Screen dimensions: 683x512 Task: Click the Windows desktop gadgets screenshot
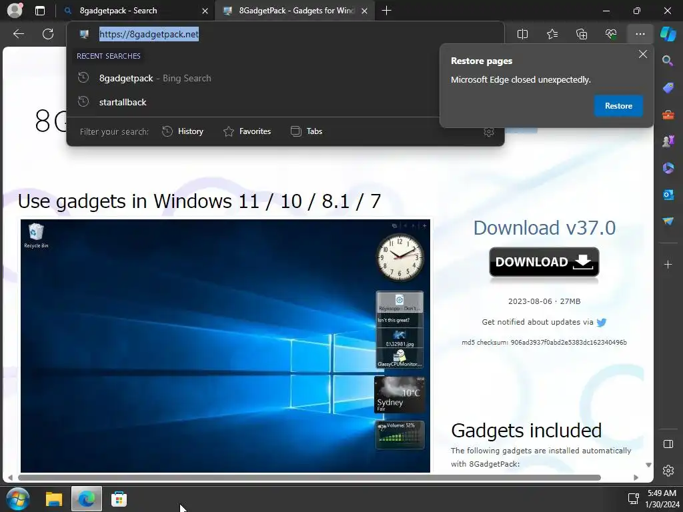pos(225,346)
